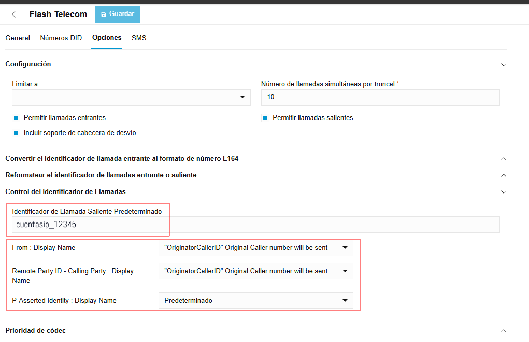This screenshot has width=529, height=342.
Task: Toggle Permitir llamadas salientes checkbox
Action: [x=265, y=118]
